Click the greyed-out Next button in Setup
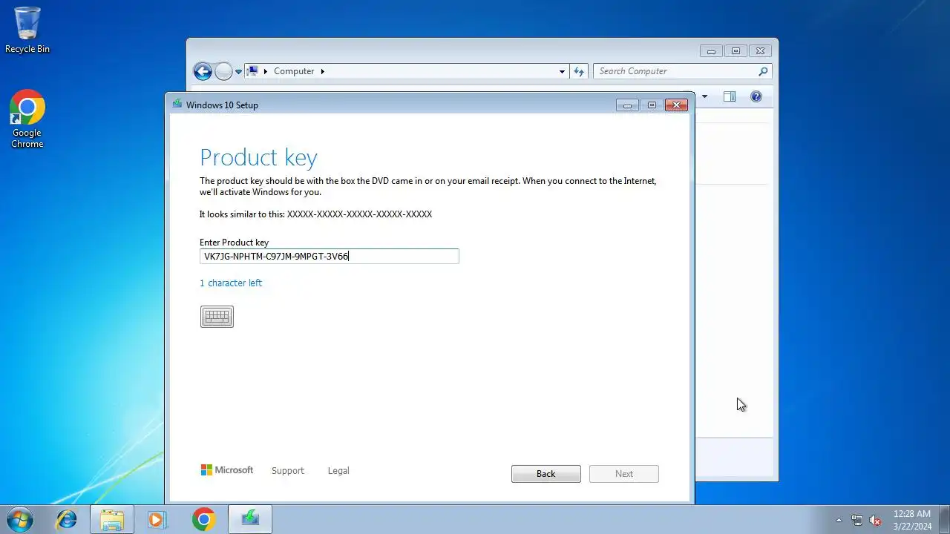Image resolution: width=950 pixels, height=534 pixels. [x=624, y=474]
